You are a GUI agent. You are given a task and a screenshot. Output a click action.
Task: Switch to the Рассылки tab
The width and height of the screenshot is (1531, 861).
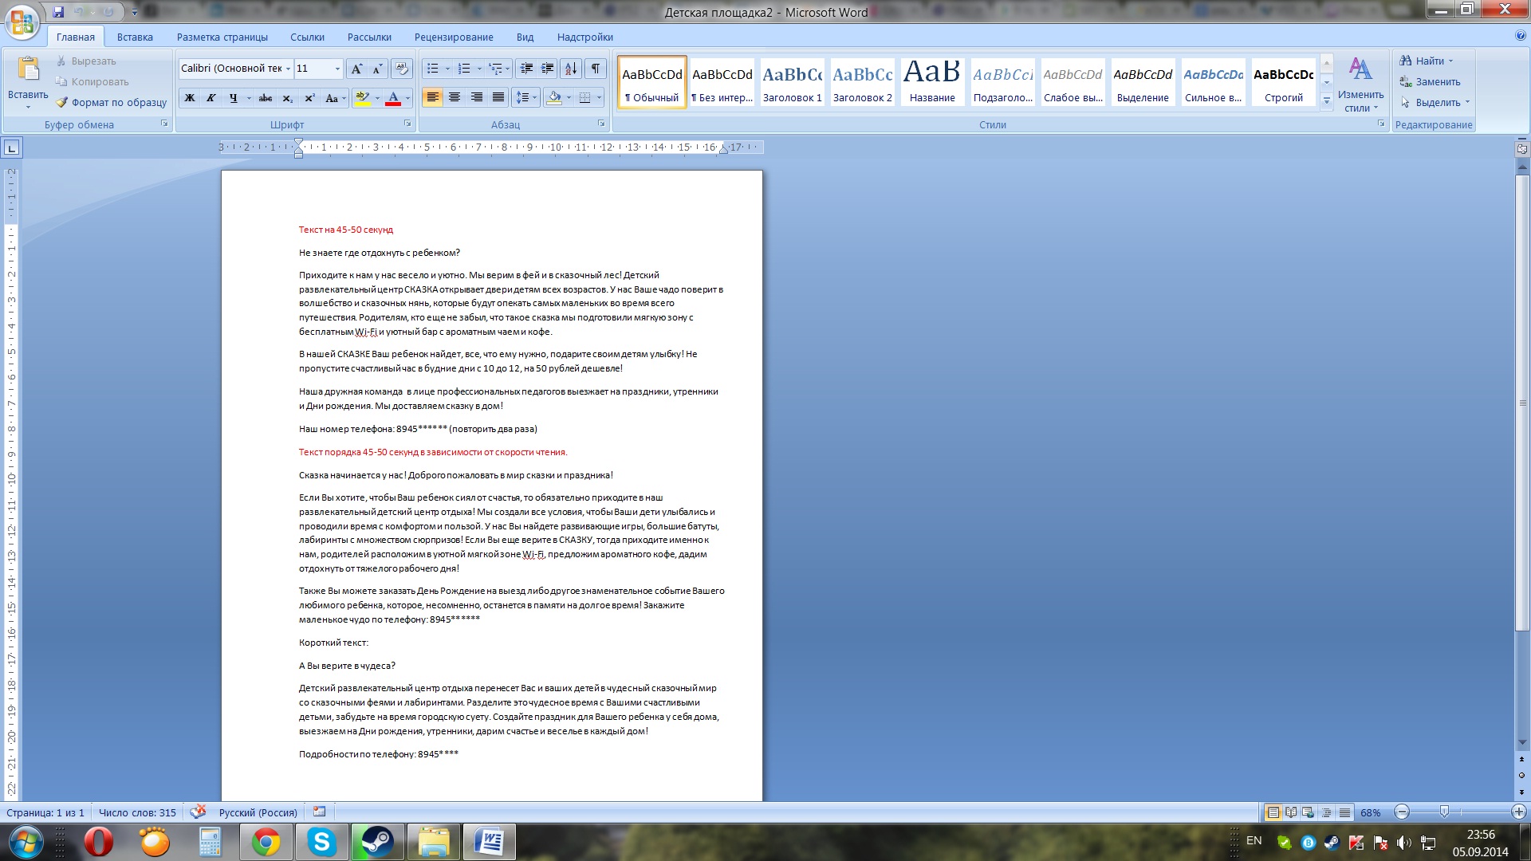(369, 37)
